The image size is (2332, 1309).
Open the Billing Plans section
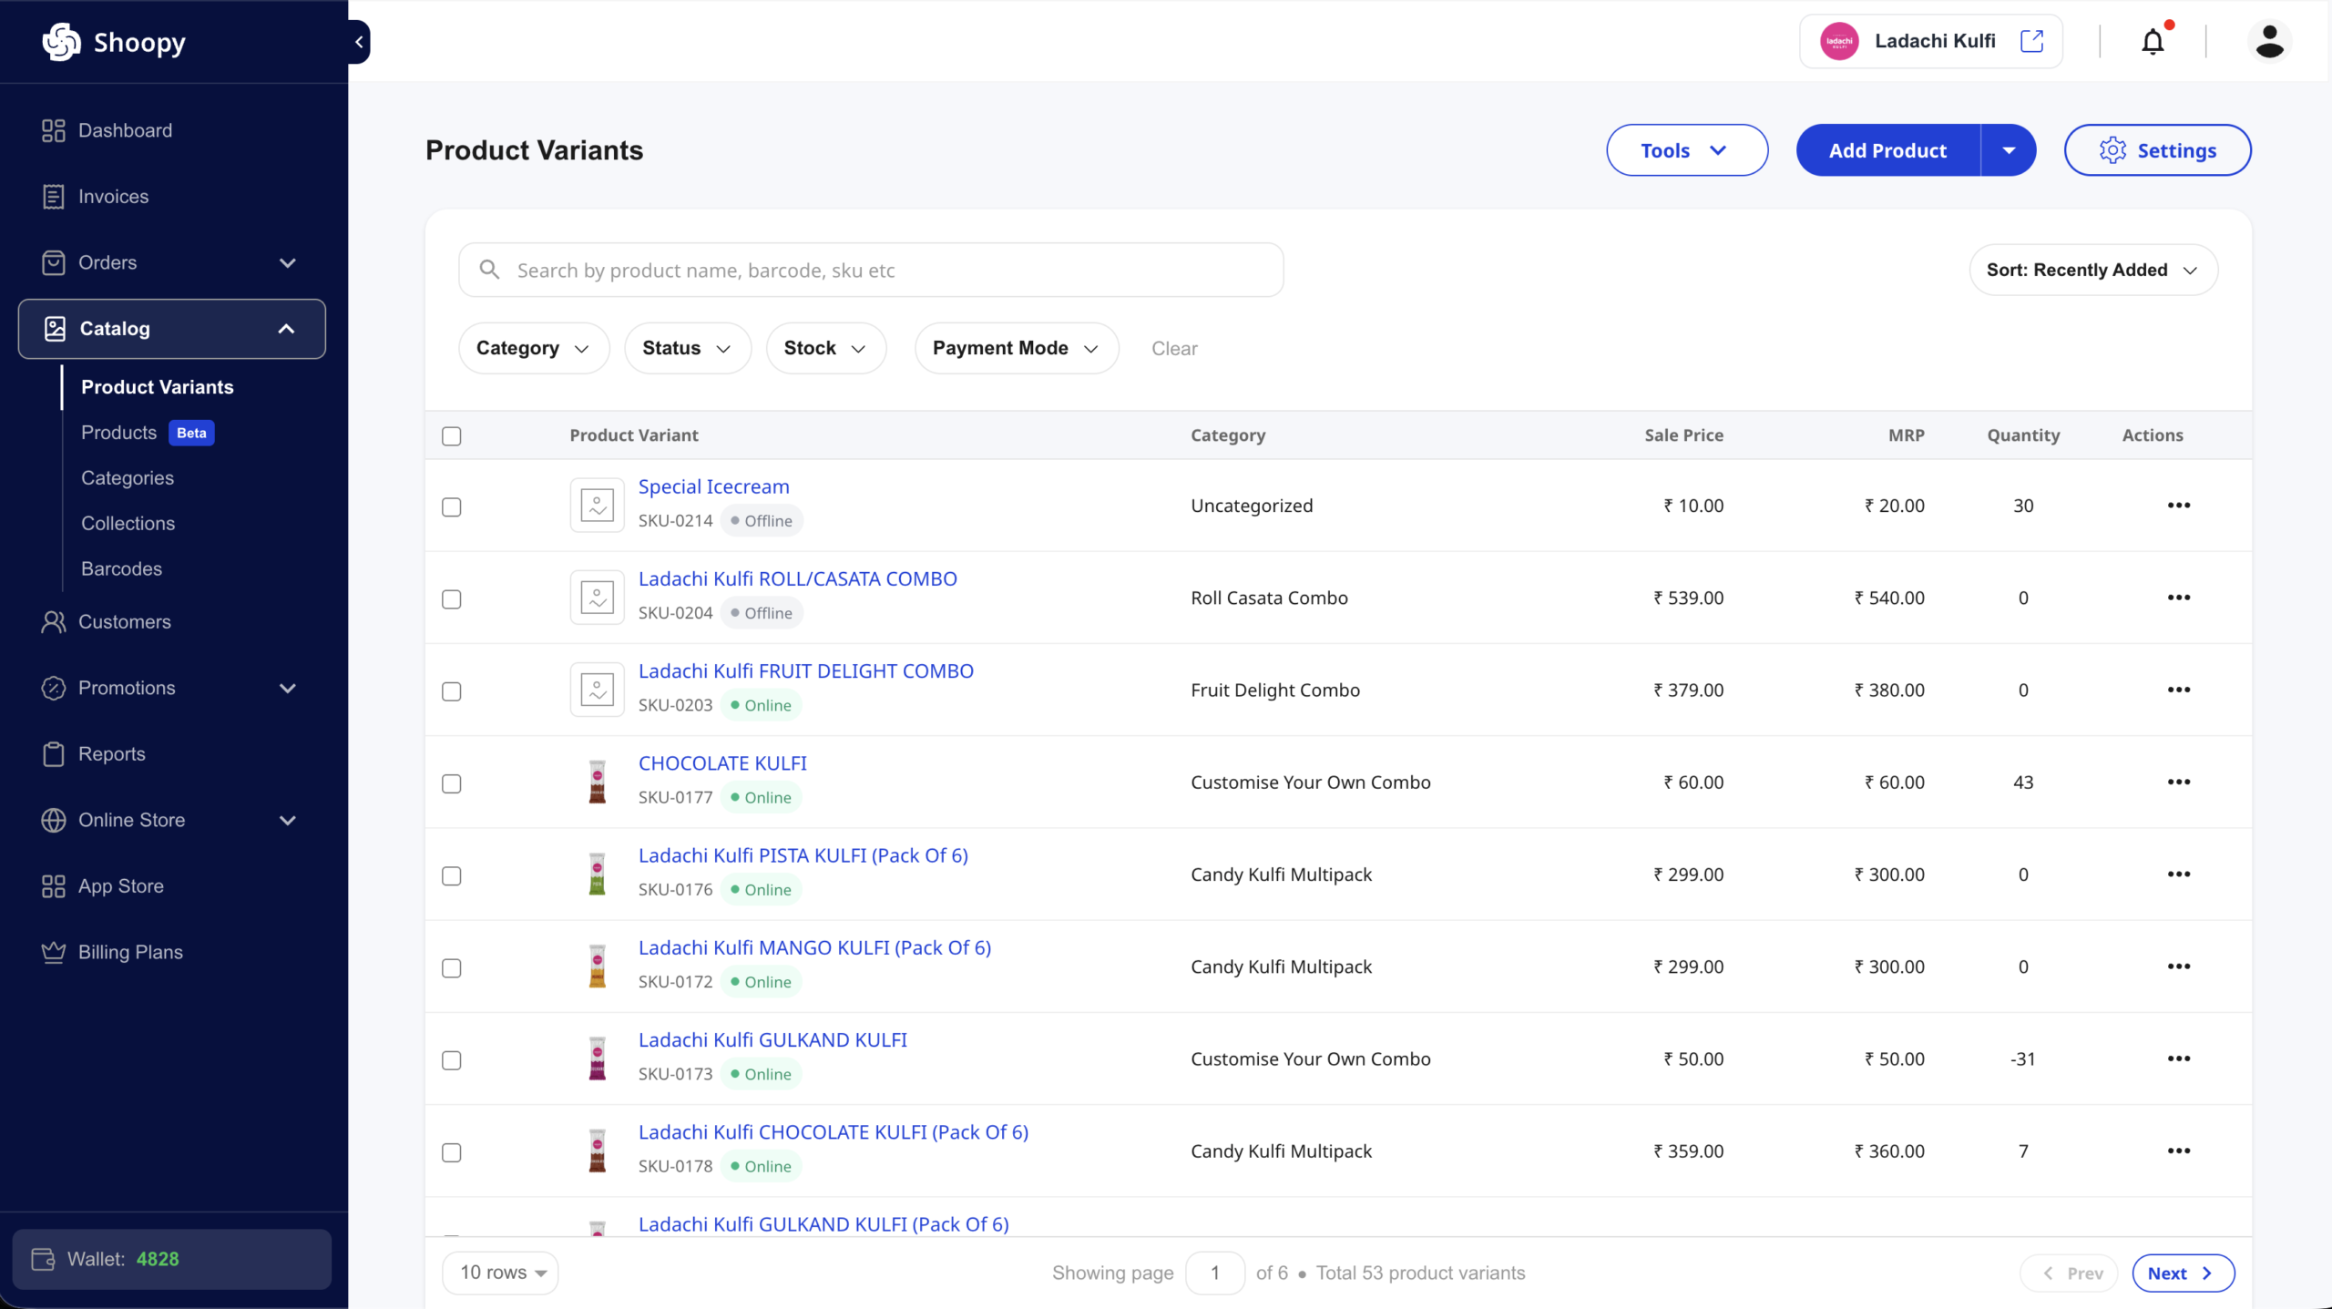pyautogui.click(x=130, y=951)
